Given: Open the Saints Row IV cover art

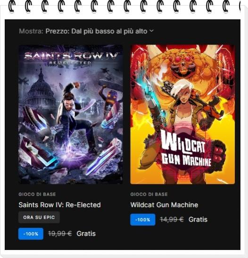Looking at the screenshot, I should point(71,114).
